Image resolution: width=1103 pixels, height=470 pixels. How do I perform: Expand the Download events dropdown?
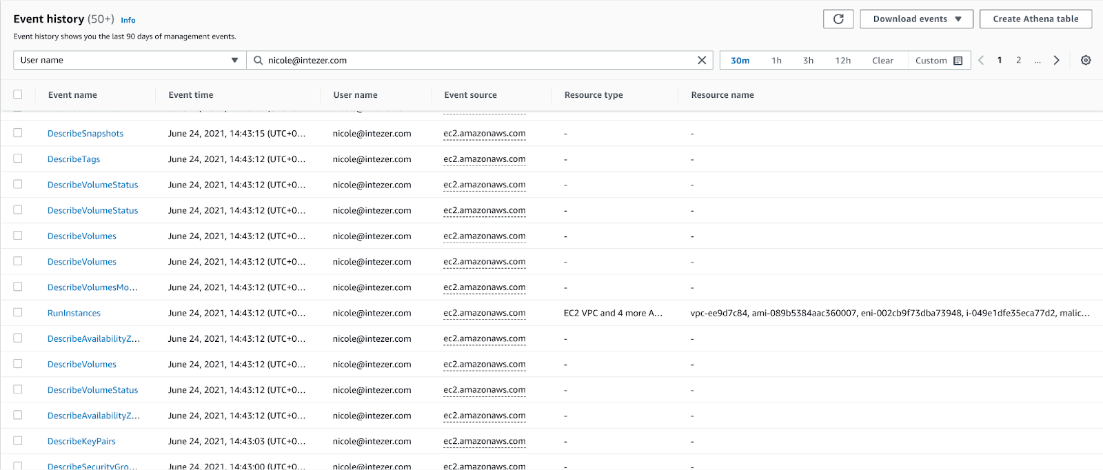(x=916, y=19)
